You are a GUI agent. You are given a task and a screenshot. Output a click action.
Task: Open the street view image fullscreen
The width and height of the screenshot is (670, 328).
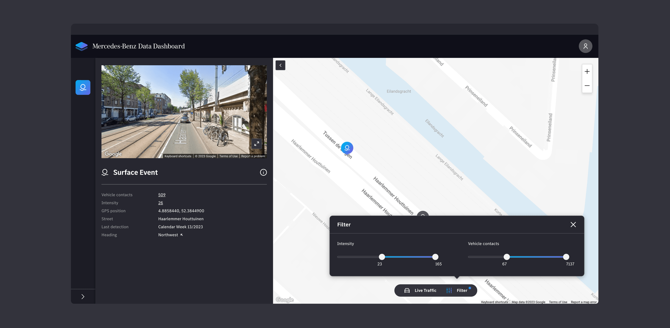tap(257, 143)
